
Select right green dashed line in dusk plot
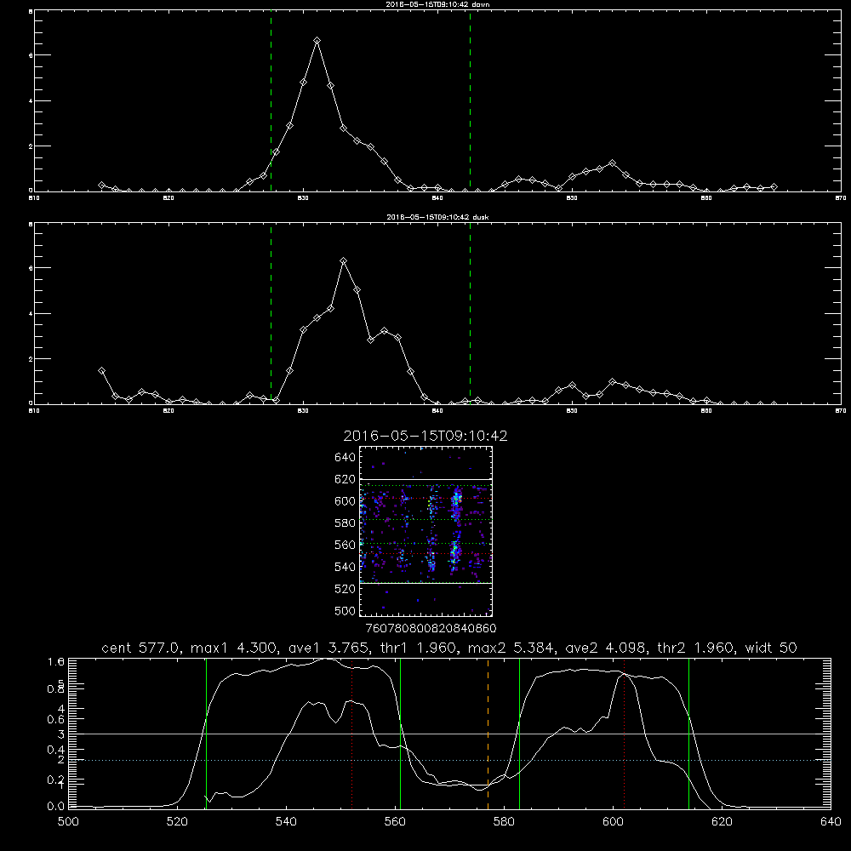[470, 314]
